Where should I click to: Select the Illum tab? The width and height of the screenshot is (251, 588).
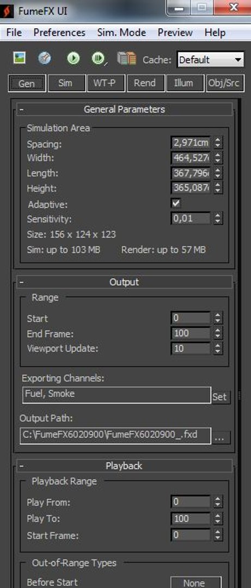(x=185, y=83)
